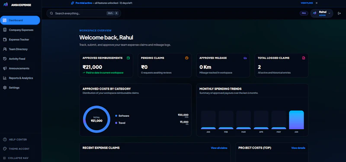
Task: Click the 0 Km mileage value
Action: (x=205, y=67)
